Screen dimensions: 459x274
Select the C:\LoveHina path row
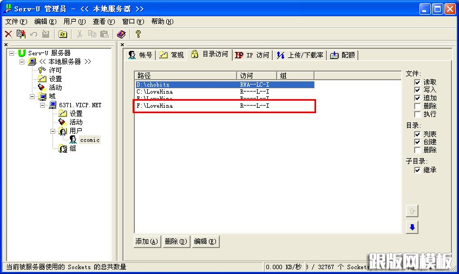[x=225, y=92]
